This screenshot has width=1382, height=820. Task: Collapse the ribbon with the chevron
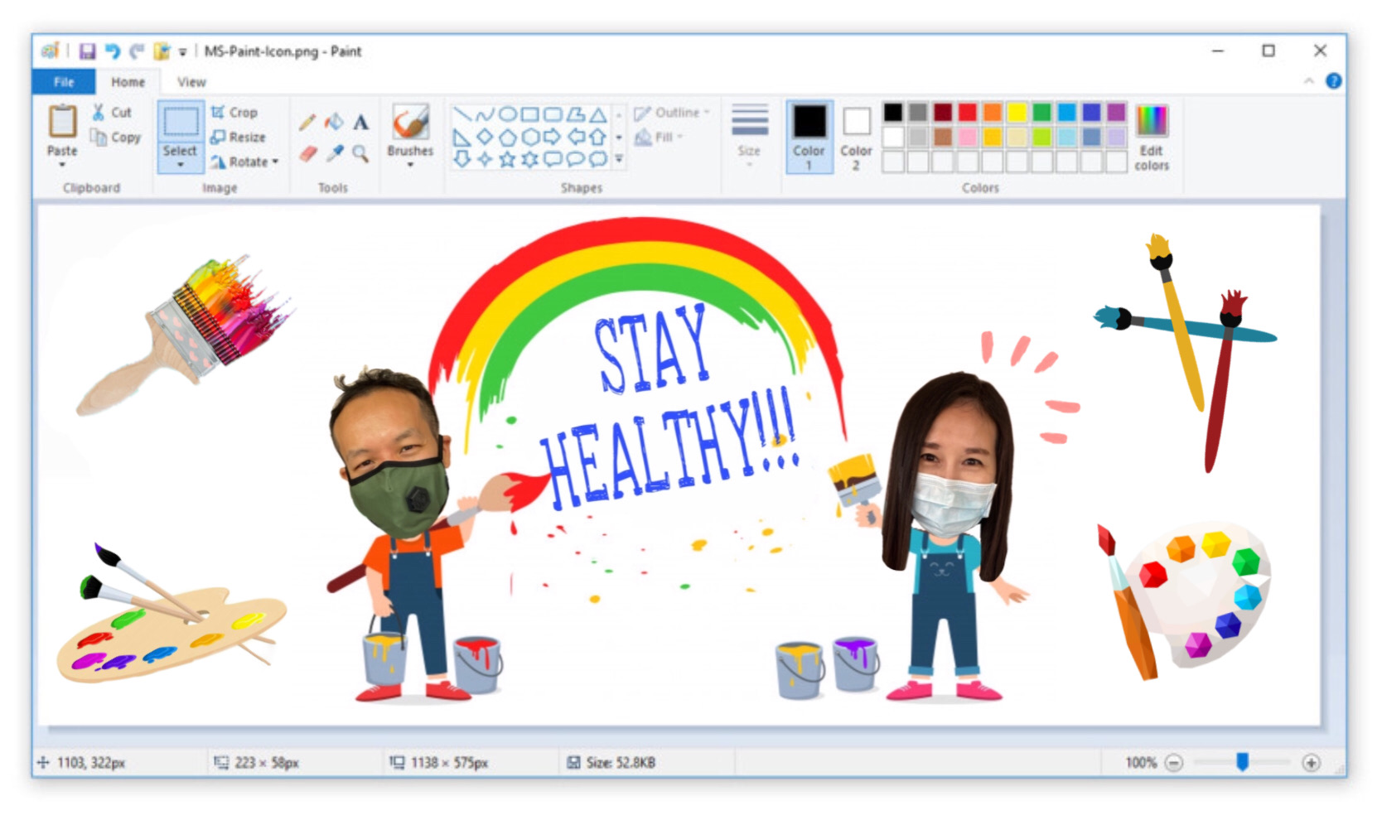[x=1309, y=81]
